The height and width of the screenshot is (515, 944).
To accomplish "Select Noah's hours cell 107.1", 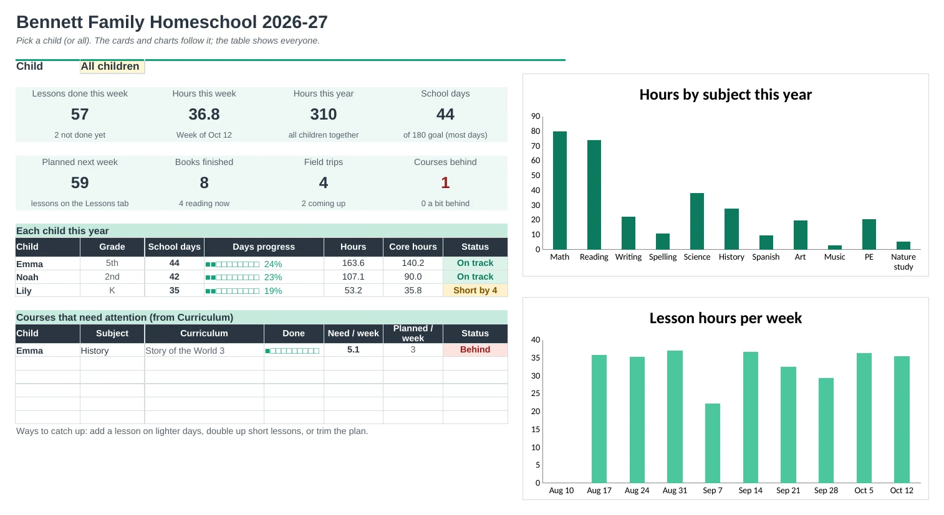I will pos(353,276).
